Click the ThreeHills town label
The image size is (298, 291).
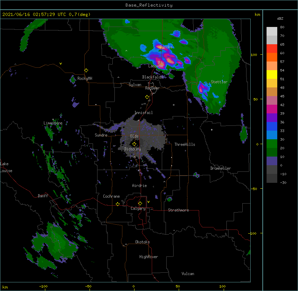point(185,144)
